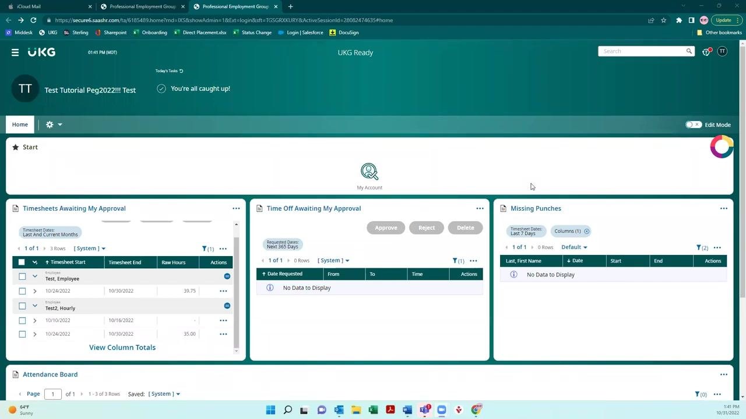Open actions for the 39.75 hours timesheet
This screenshot has width=746, height=419.
point(223,291)
